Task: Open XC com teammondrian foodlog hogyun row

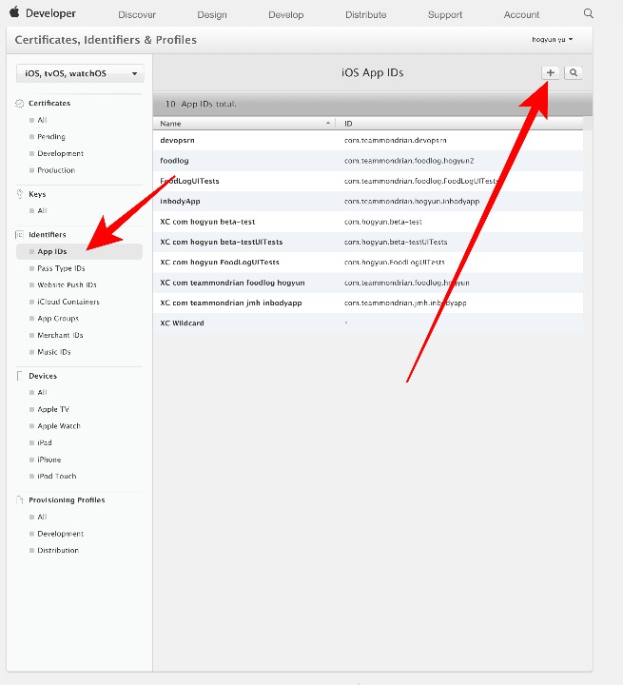Action: point(368,283)
